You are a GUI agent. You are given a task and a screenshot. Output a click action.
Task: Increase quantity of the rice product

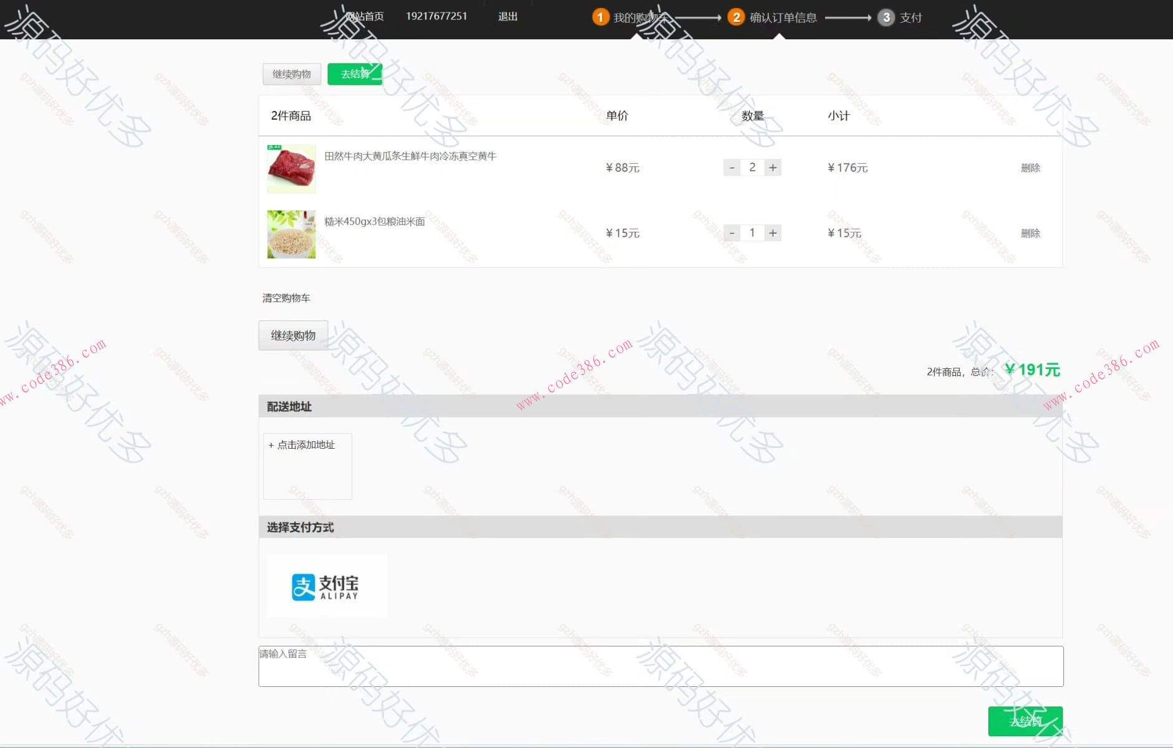pyautogui.click(x=773, y=233)
